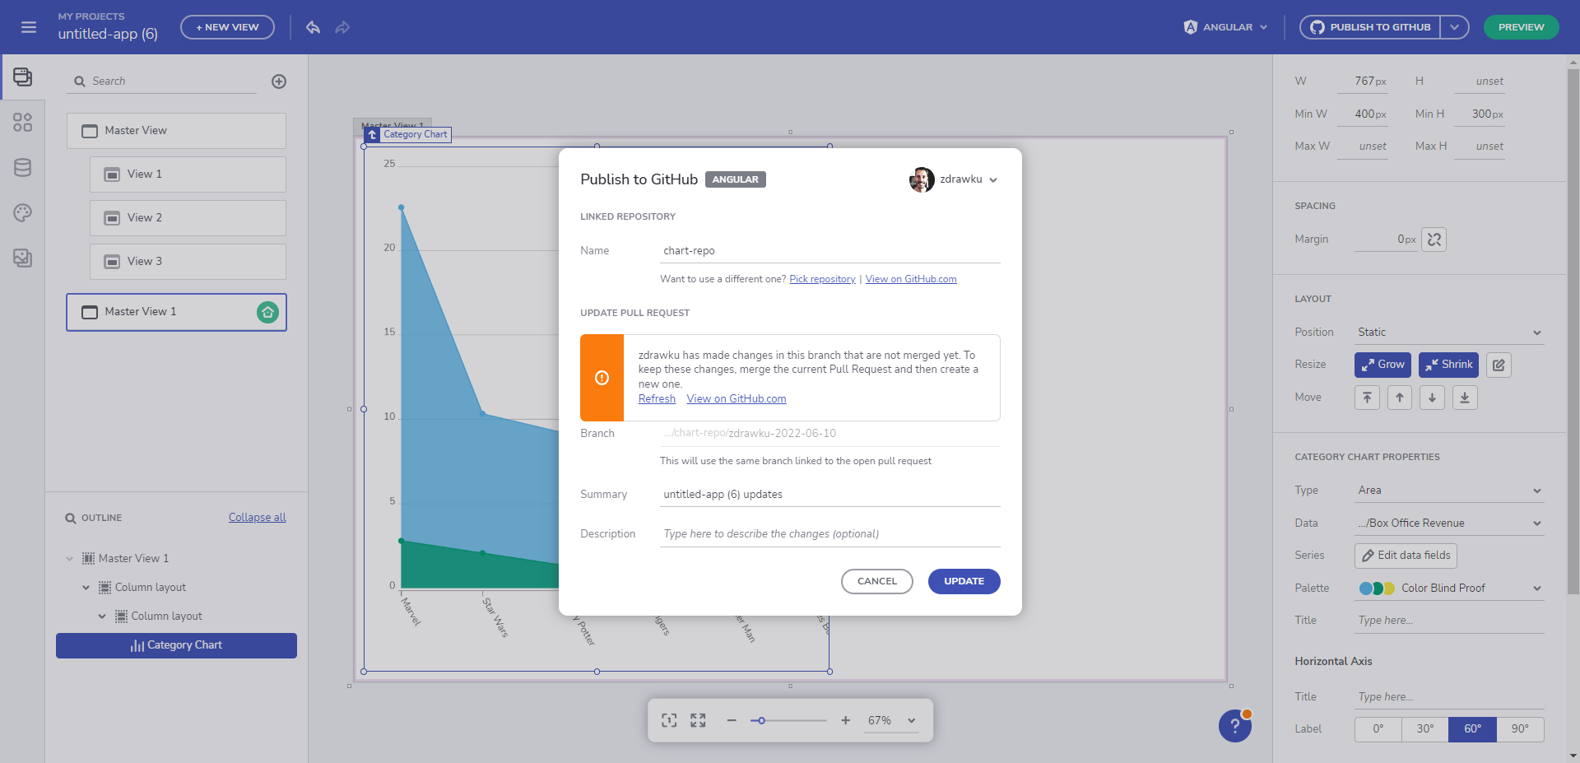Open the hamburger main menu
Viewport: 1580px width, 763px height.
[x=29, y=27]
